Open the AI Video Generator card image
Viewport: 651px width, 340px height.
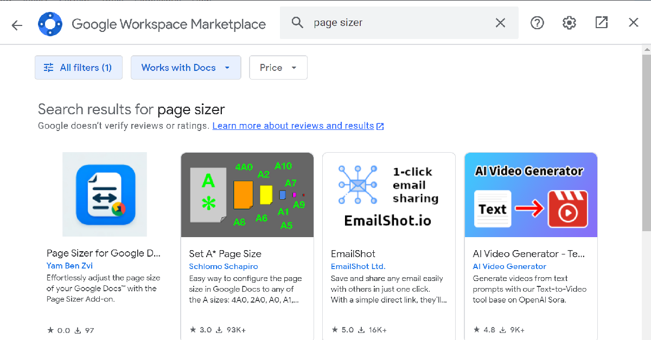pos(531,195)
